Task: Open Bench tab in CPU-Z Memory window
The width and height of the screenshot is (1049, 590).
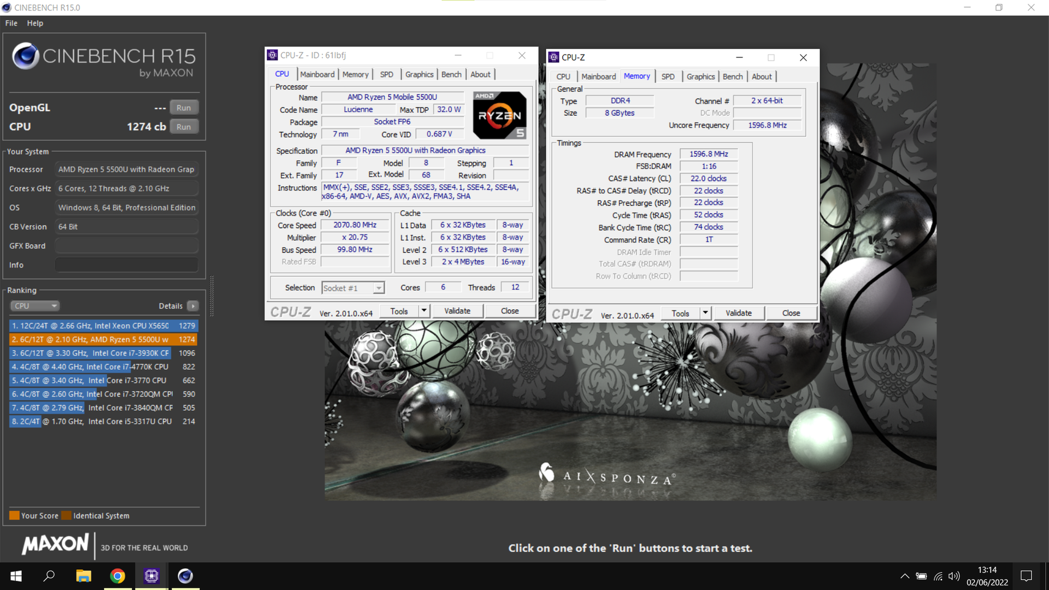Action: point(733,76)
